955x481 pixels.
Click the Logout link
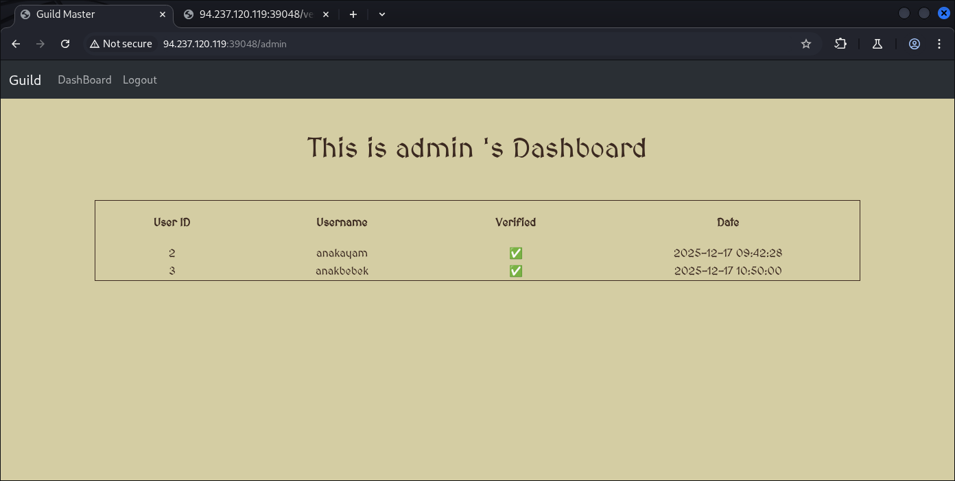140,80
